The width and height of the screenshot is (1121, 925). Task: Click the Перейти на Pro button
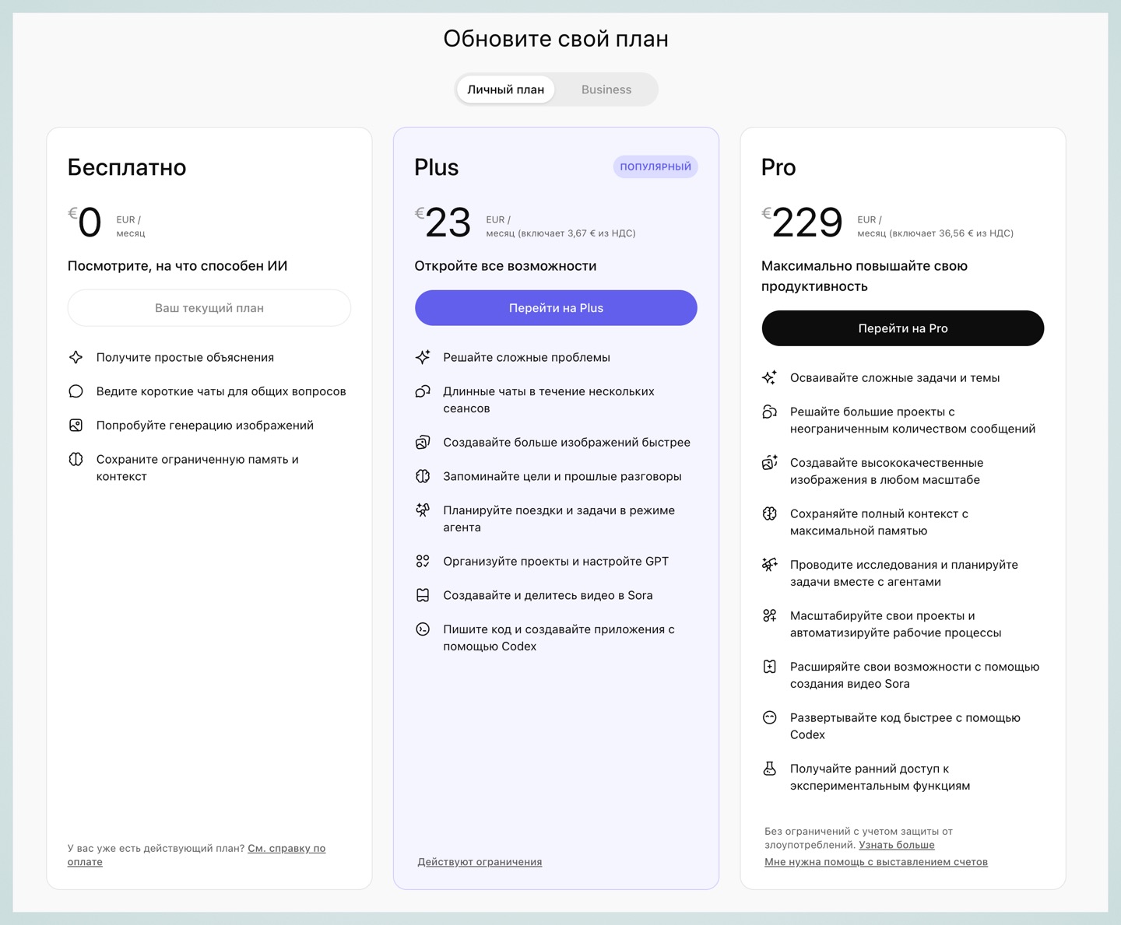pos(902,328)
